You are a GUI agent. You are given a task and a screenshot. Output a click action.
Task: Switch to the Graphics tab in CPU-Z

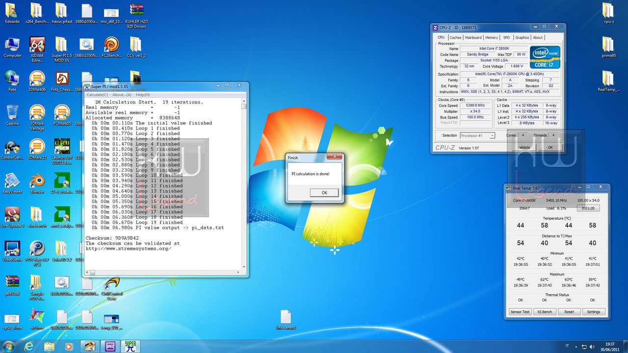(522, 37)
